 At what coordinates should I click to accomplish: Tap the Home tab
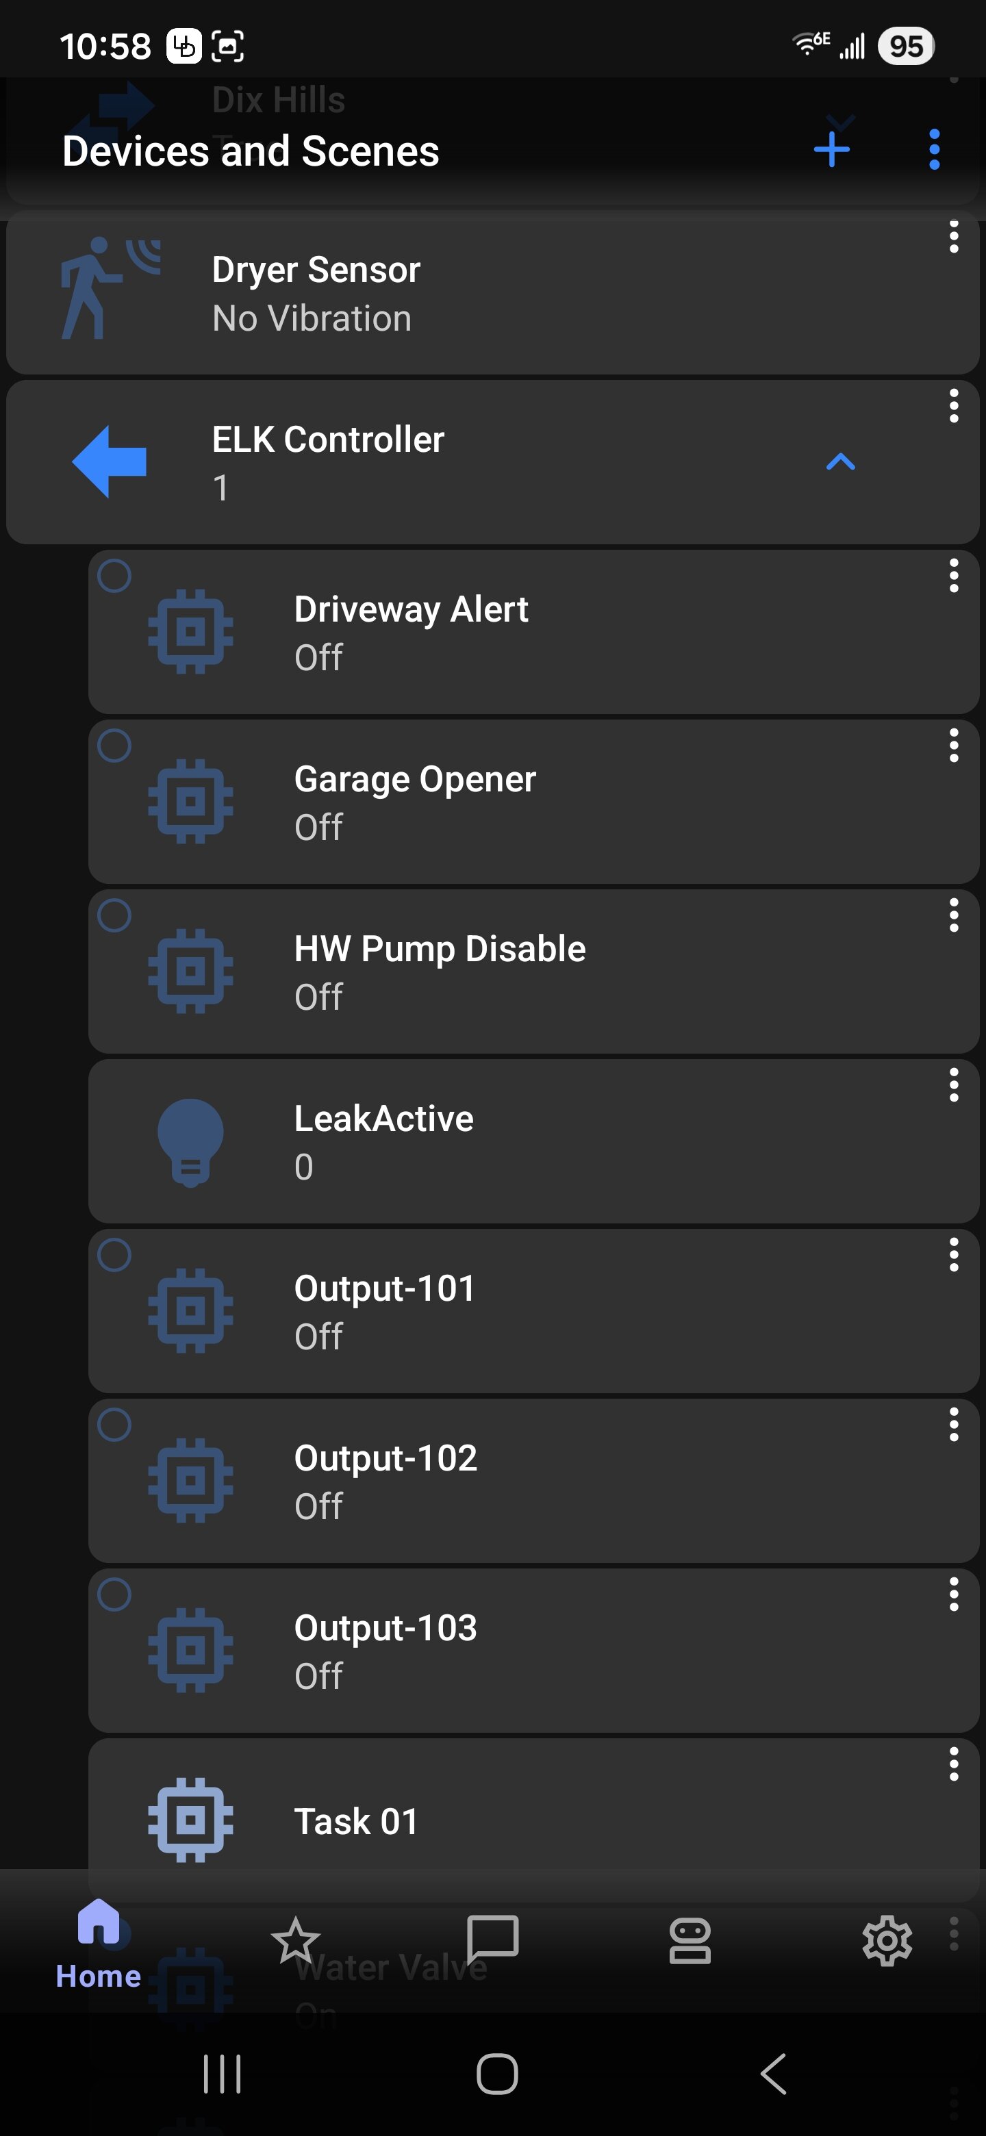pyautogui.click(x=99, y=1944)
